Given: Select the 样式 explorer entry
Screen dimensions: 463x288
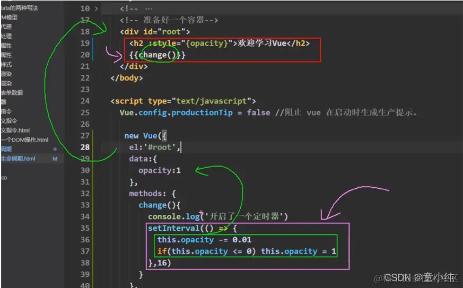Looking at the screenshot, I should (6, 64).
